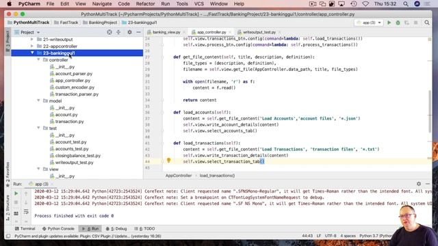
Task: Collapse all with the Project panel icon
Action: 118,32
